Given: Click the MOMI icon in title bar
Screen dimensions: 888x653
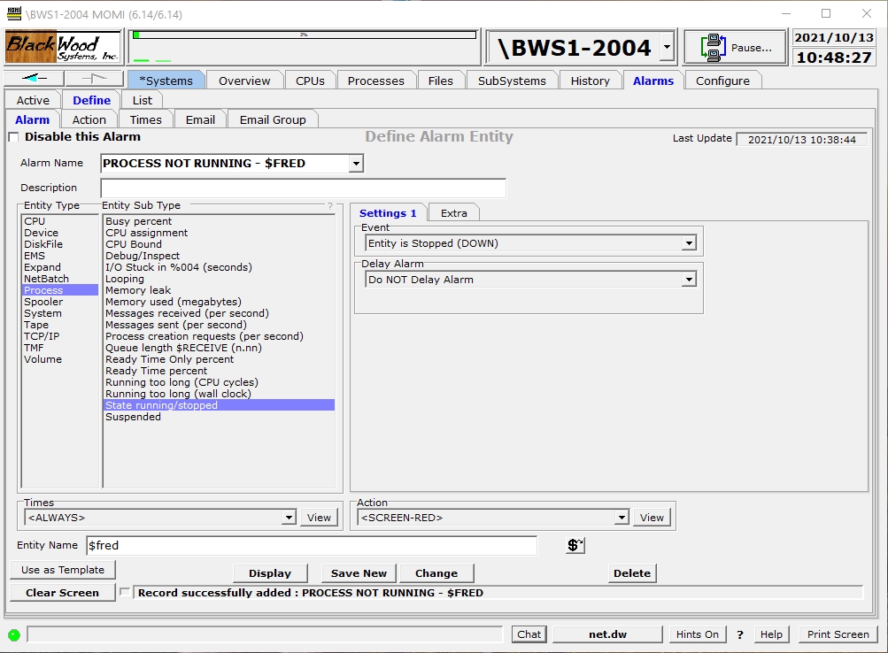Looking at the screenshot, I should coord(13,13).
